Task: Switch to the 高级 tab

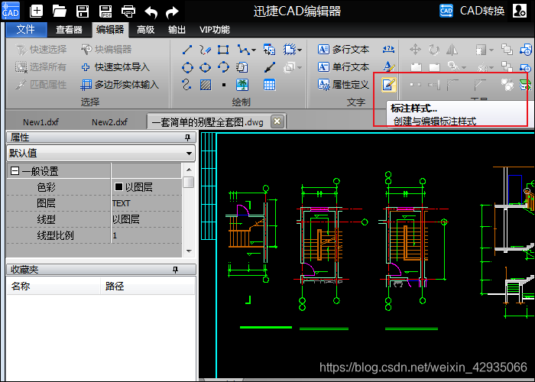Action: click(x=146, y=30)
